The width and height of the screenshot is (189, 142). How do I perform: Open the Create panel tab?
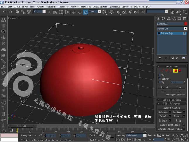click(x=158, y=18)
